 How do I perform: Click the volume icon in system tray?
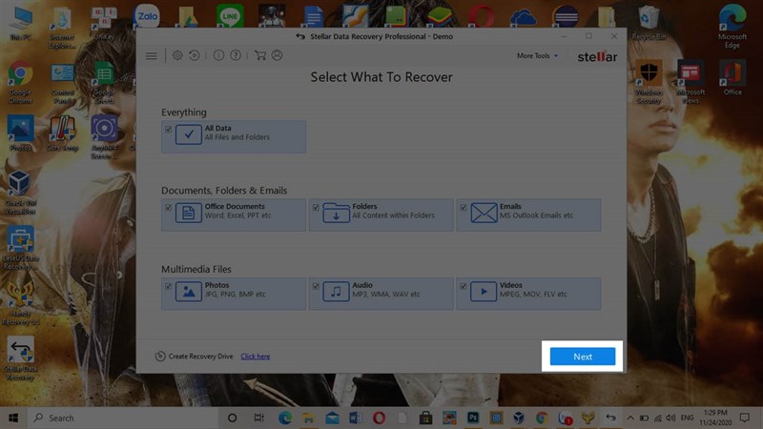coord(671,418)
